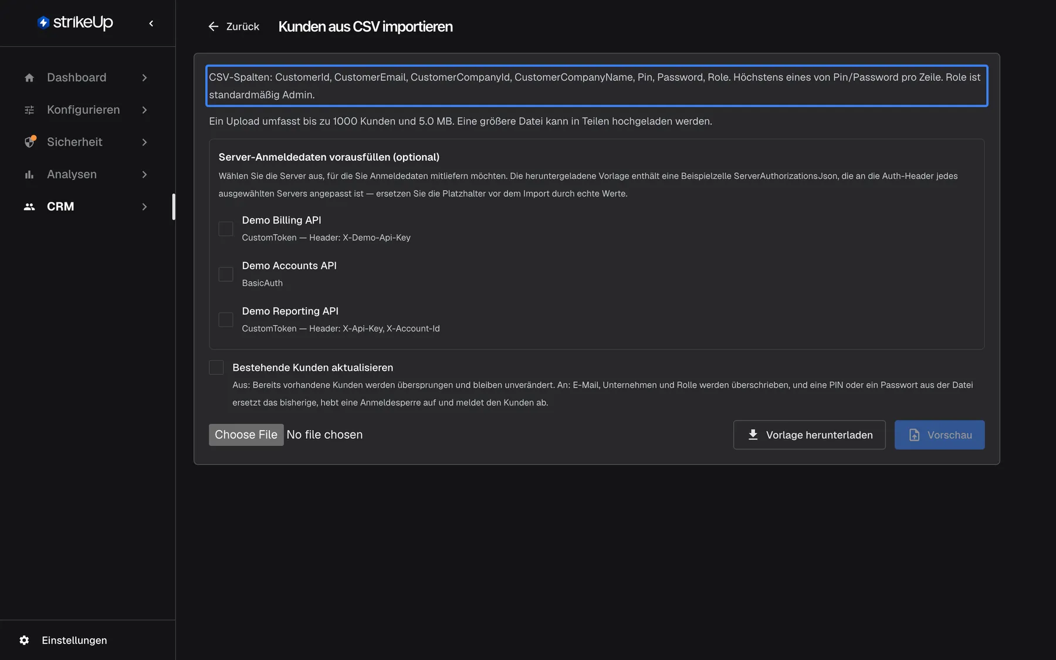The width and height of the screenshot is (1056, 660).
Task: Click the Konfigurieren sliders icon
Action: tap(29, 110)
